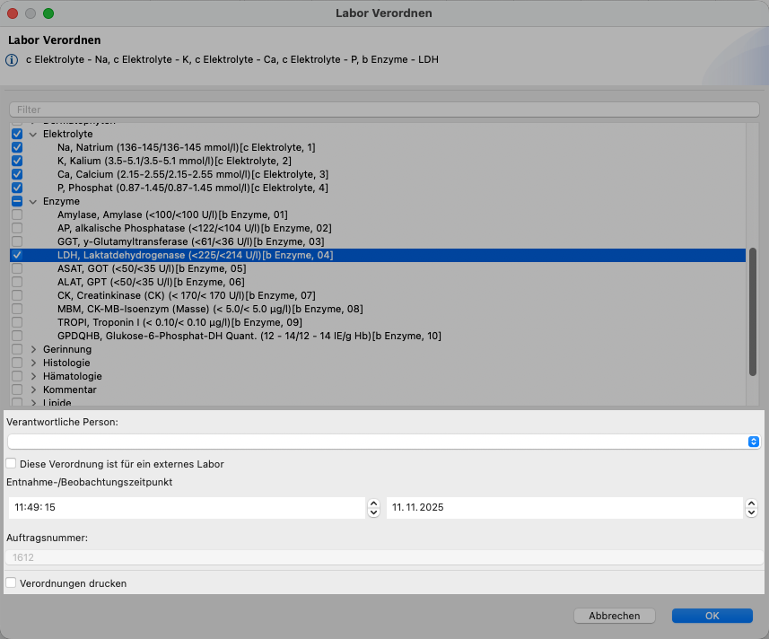Image resolution: width=769 pixels, height=639 pixels.
Task: Expand the Gerinnung group
Action: [33, 349]
